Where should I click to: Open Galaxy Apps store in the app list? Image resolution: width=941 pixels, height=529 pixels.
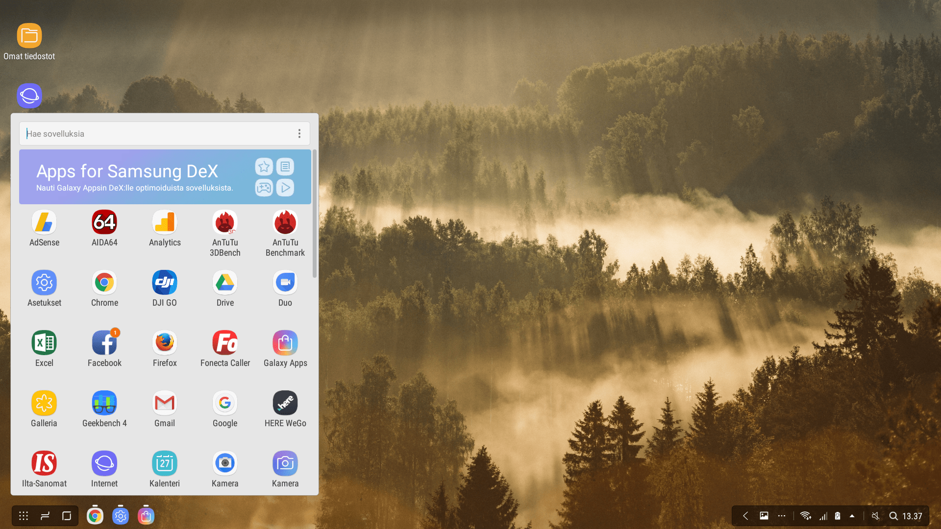(x=285, y=343)
